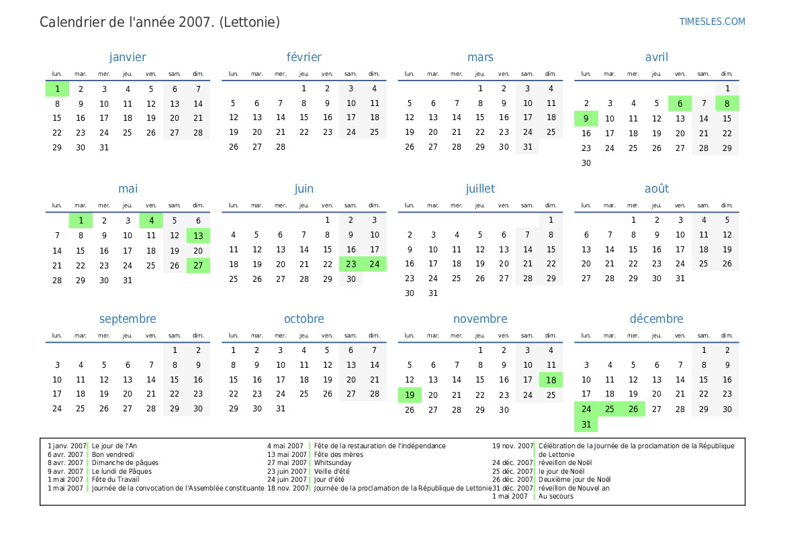Open the TIMESLES.COM link
This screenshot has width=785, height=555.
712,21
